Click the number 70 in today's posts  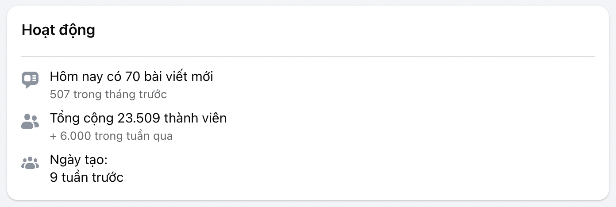coord(133,77)
